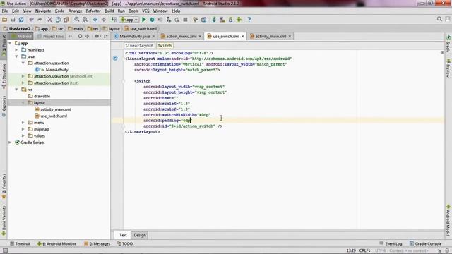The image size is (452, 254).
Task: Collapse the app module tree node
Action: click(x=10, y=43)
